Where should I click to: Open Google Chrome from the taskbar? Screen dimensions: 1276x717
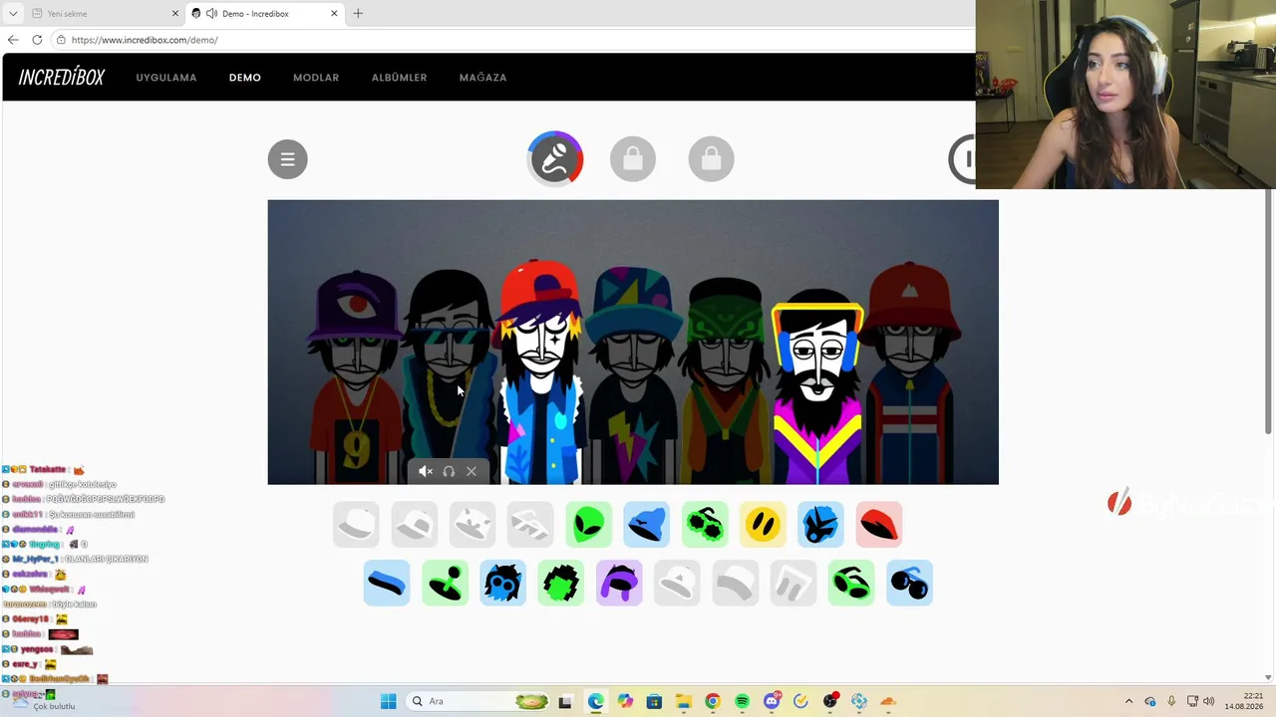point(712,701)
